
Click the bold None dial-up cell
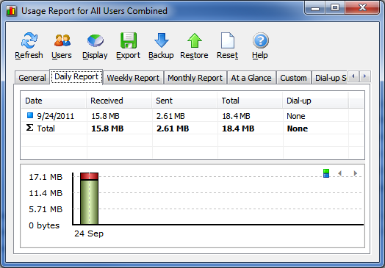tap(298, 128)
